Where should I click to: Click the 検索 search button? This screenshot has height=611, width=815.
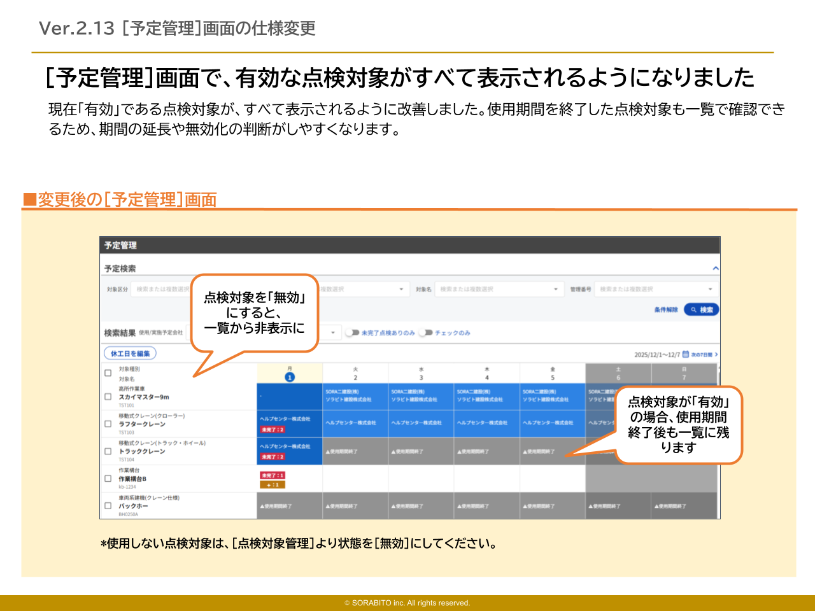point(701,310)
